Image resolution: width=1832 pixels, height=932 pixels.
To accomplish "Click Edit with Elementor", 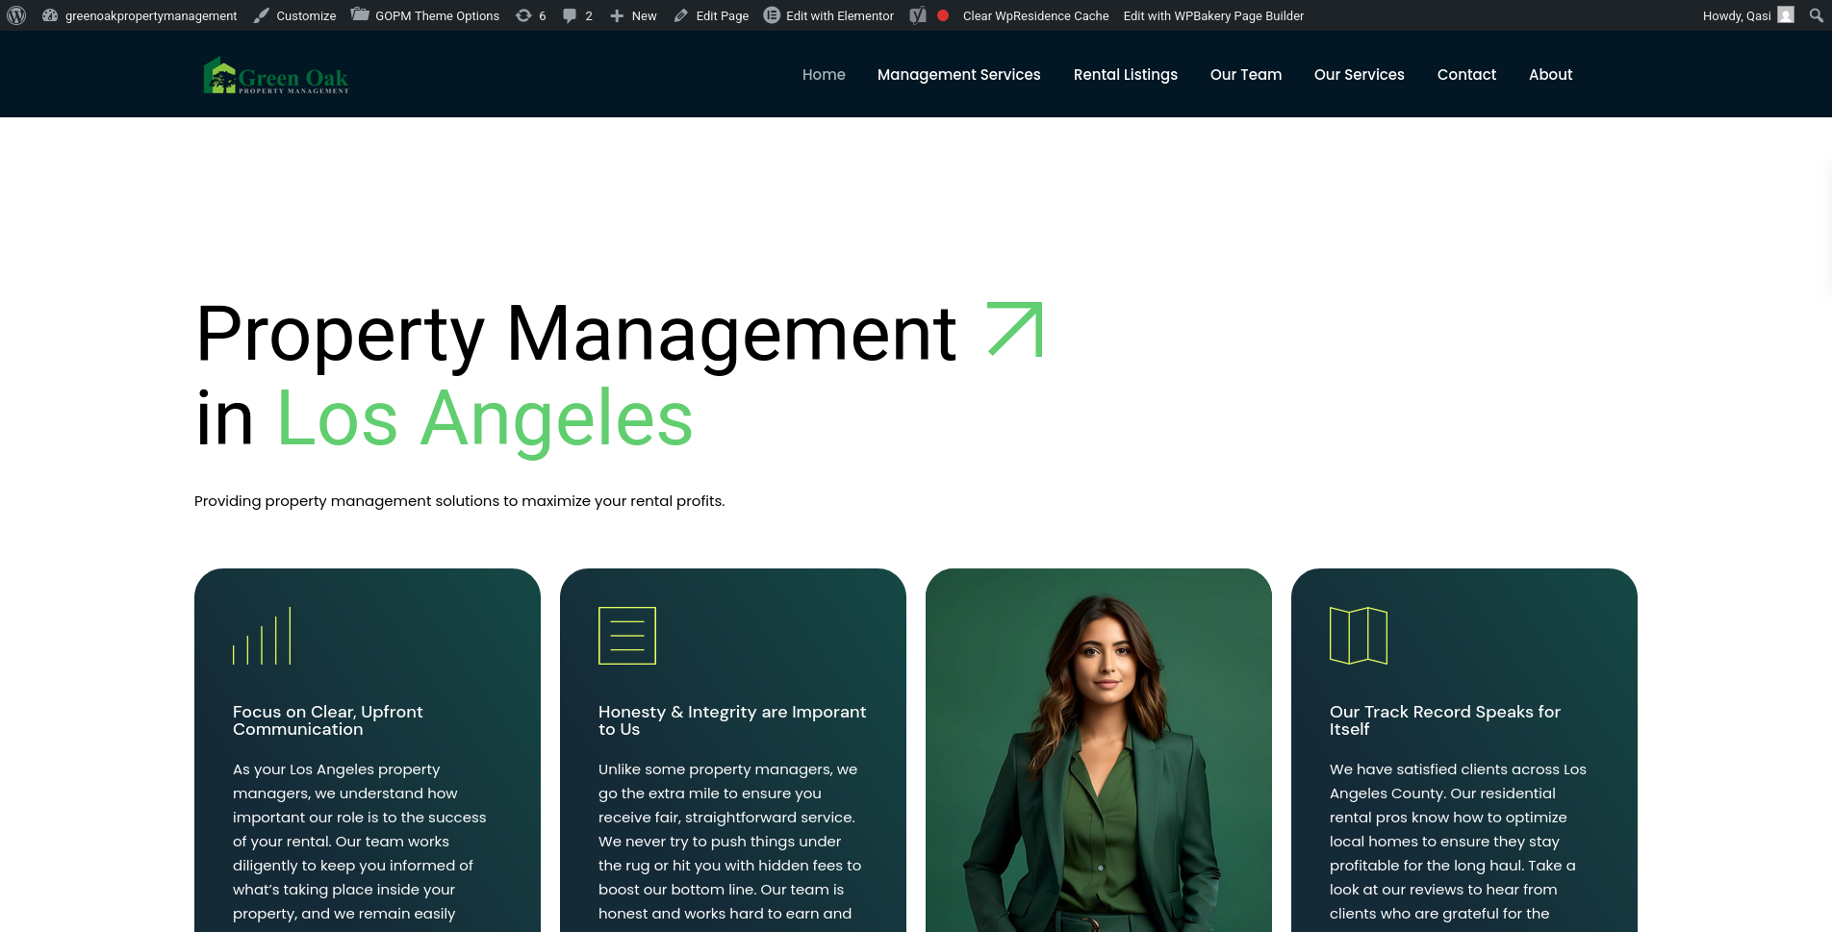I will pyautogui.click(x=828, y=15).
